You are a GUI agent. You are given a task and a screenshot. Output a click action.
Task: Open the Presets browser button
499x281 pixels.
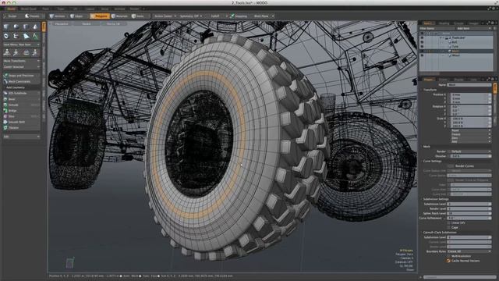[33, 16]
